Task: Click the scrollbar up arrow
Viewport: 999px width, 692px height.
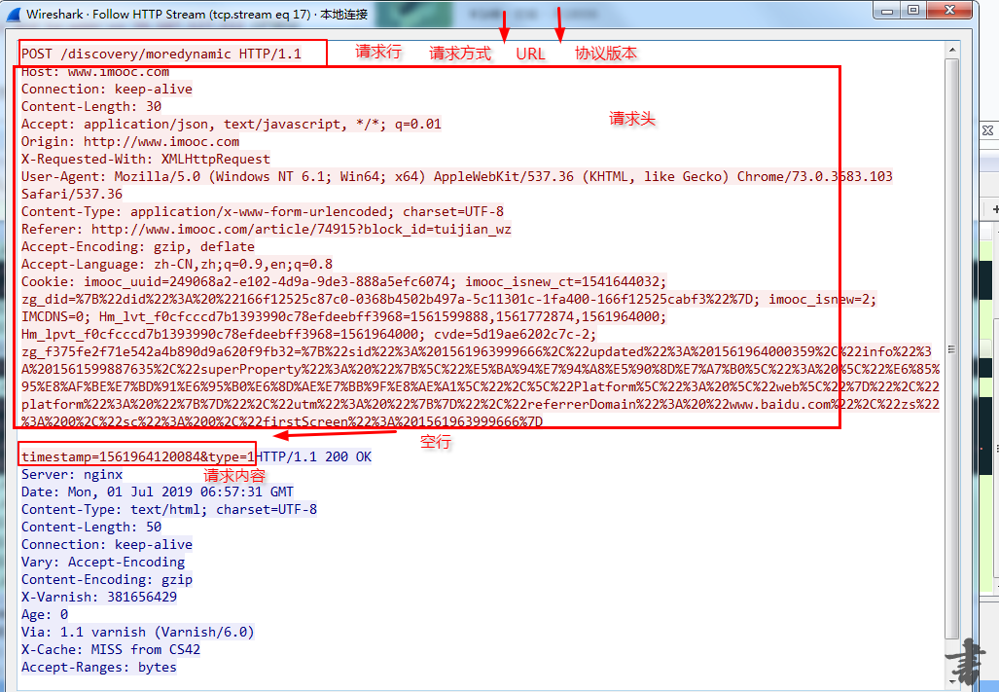Action: tap(952, 50)
